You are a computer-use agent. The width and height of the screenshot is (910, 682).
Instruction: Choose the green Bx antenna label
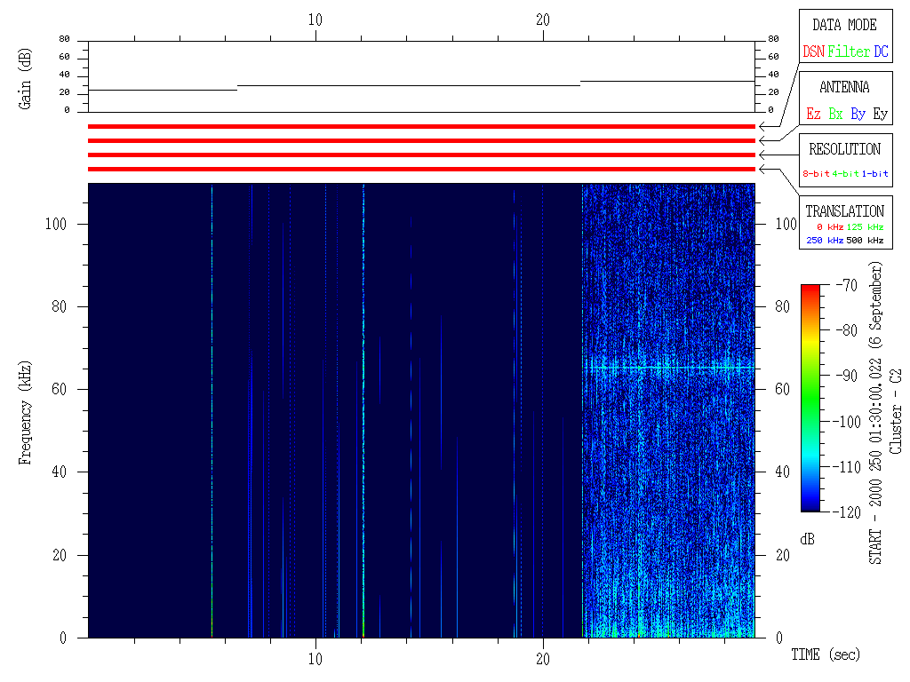(835, 114)
